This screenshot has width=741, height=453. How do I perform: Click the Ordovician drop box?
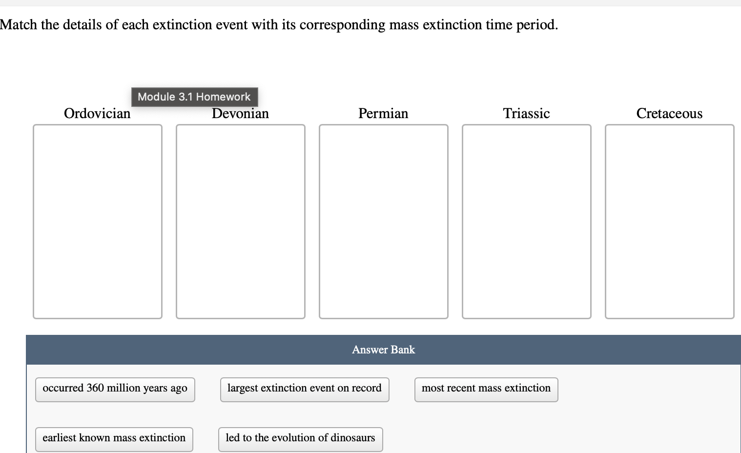coord(97,221)
